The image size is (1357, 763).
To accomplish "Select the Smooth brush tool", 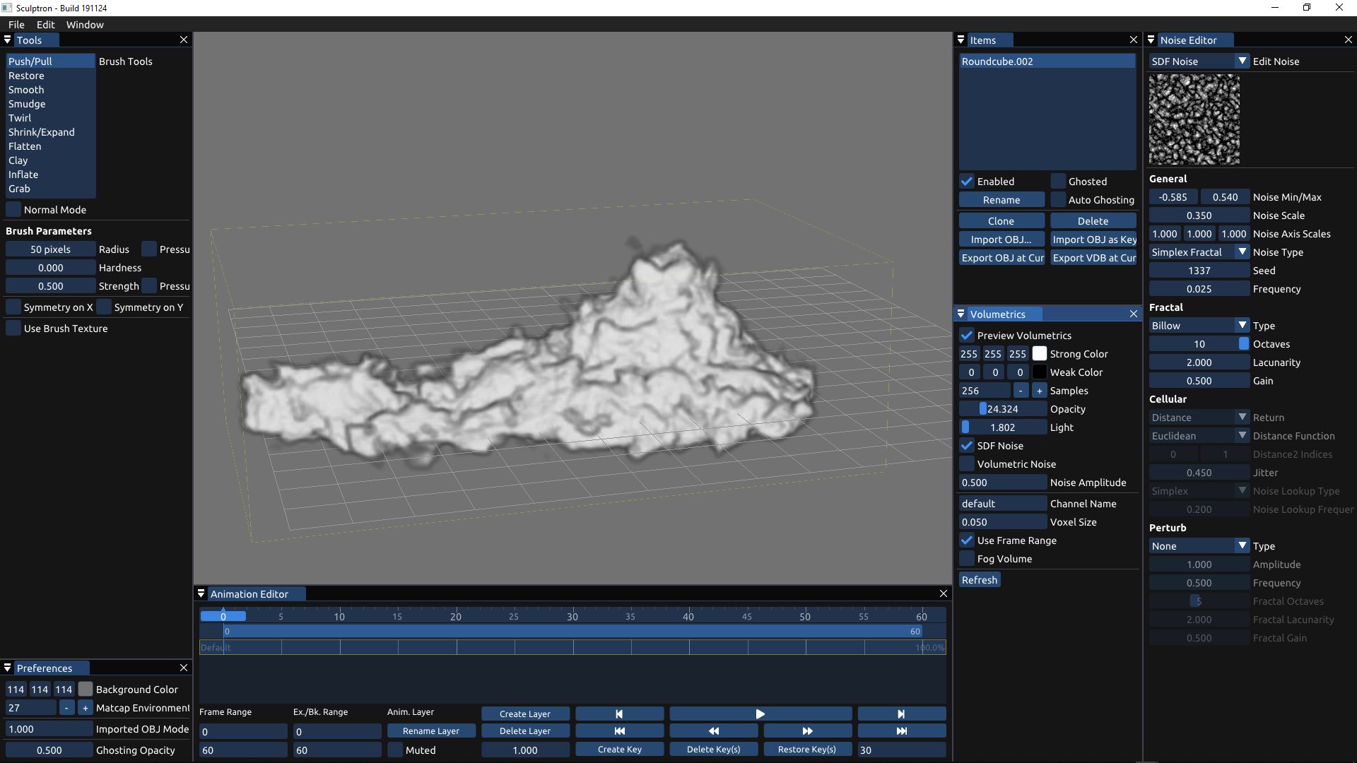I will tap(26, 90).
